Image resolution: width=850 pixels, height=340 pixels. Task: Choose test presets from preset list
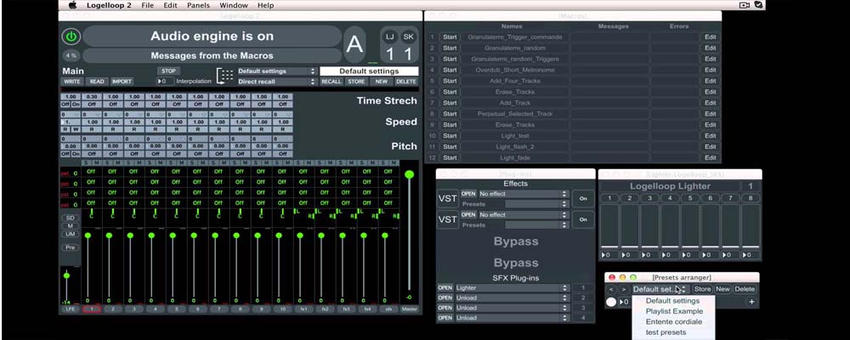click(x=674, y=331)
